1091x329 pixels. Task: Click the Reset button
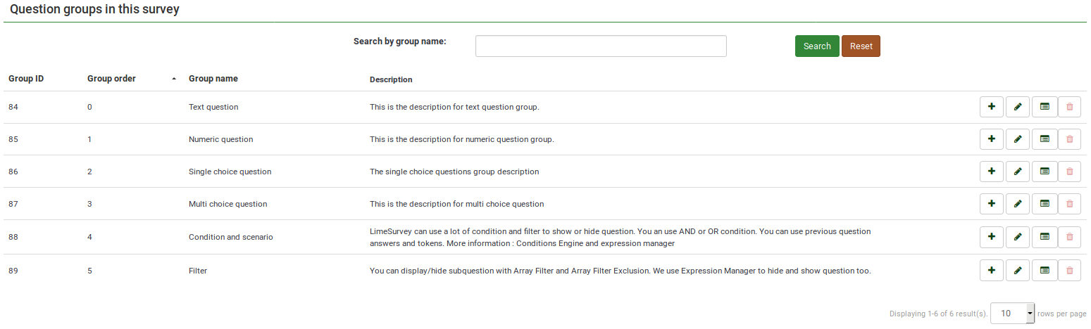861,46
